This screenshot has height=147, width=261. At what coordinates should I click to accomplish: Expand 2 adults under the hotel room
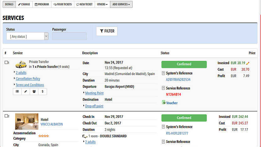pos(90,142)
